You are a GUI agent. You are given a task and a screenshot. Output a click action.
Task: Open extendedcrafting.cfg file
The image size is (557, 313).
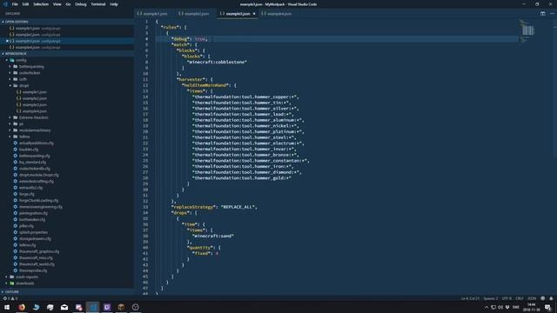click(x=37, y=182)
